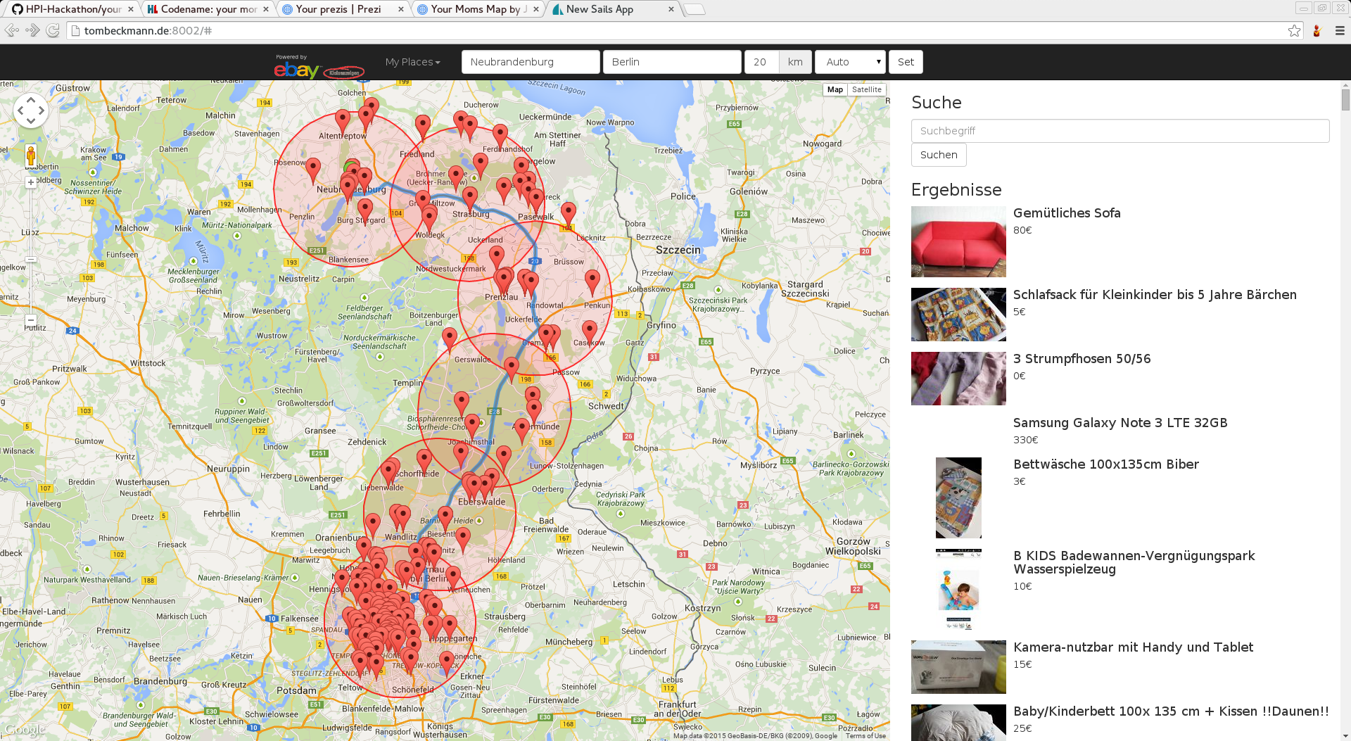This screenshot has width=1351, height=741.
Task: Focus the 20 km radius field
Action: click(x=761, y=62)
